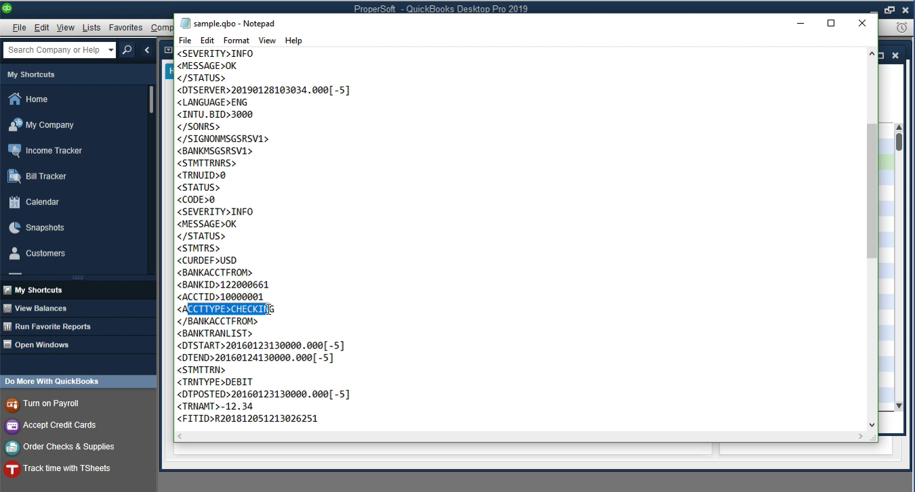Open QuickBooks View menu
The width and height of the screenshot is (915, 492).
coord(66,28)
